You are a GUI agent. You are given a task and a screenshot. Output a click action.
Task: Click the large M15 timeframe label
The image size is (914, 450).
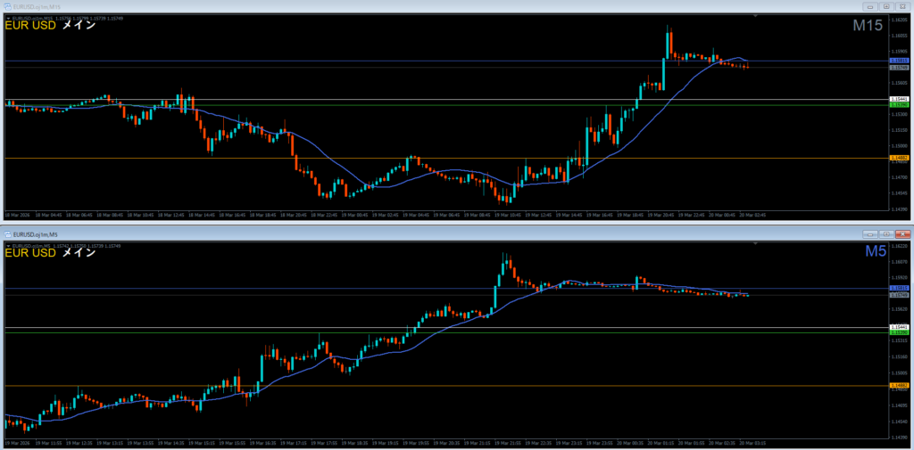[869, 25]
